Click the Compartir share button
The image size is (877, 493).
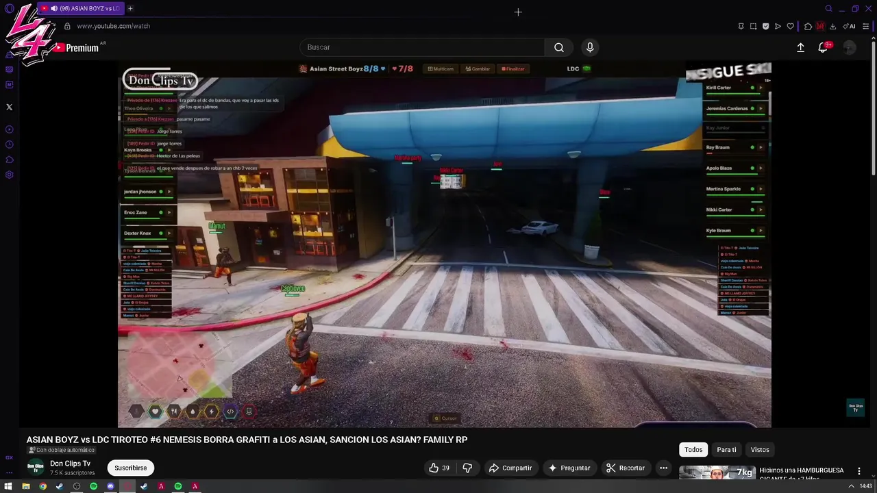pyautogui.click(x=510, y=468)
